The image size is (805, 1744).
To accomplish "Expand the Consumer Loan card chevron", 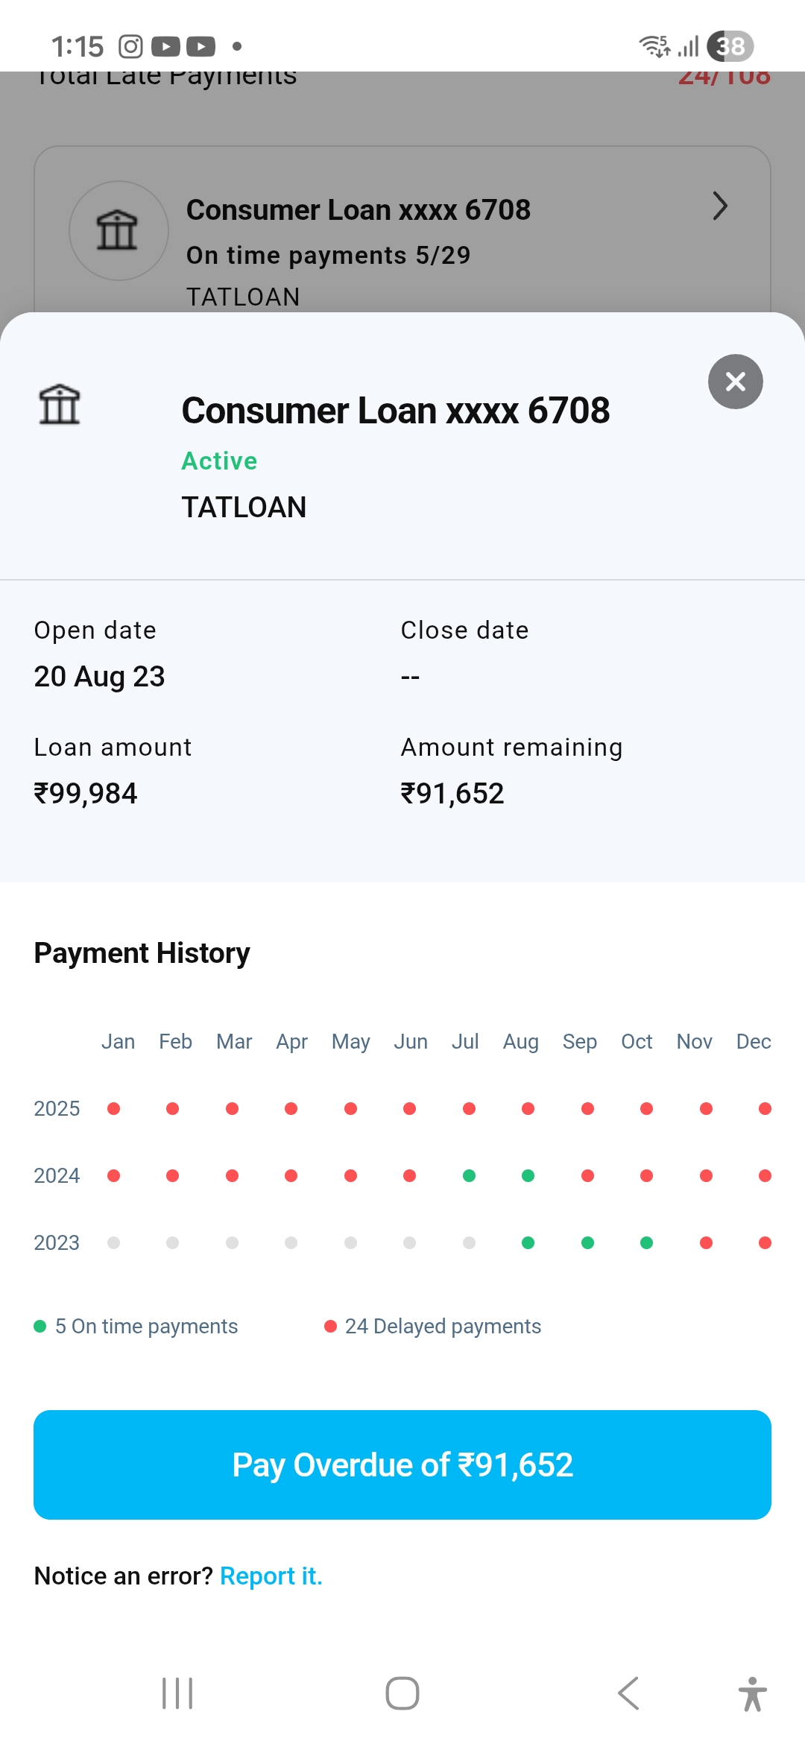I will (719, 206).
